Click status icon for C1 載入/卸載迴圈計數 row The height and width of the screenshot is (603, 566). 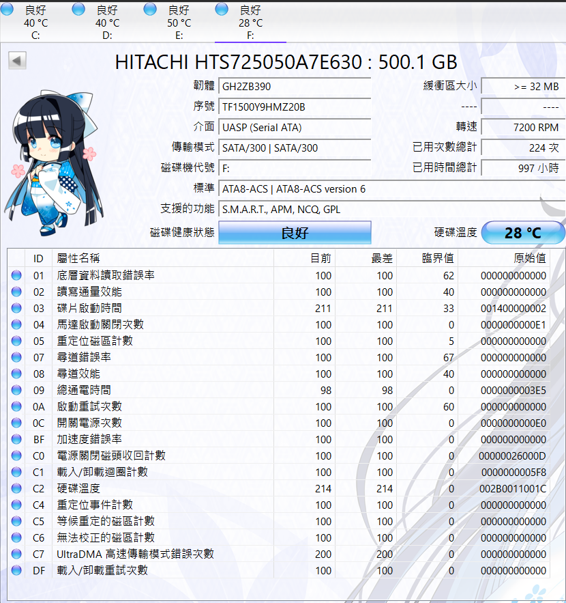16,472
